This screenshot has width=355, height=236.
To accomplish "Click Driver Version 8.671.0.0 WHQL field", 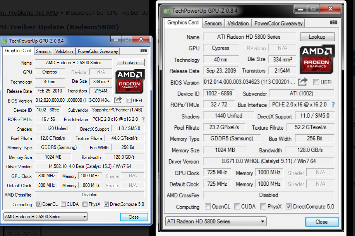I will (269, 161).
